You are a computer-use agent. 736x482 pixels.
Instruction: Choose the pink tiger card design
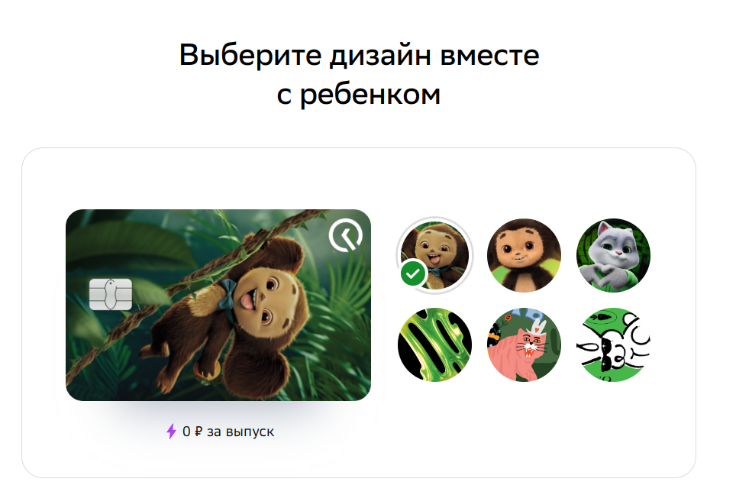[524, 345]
